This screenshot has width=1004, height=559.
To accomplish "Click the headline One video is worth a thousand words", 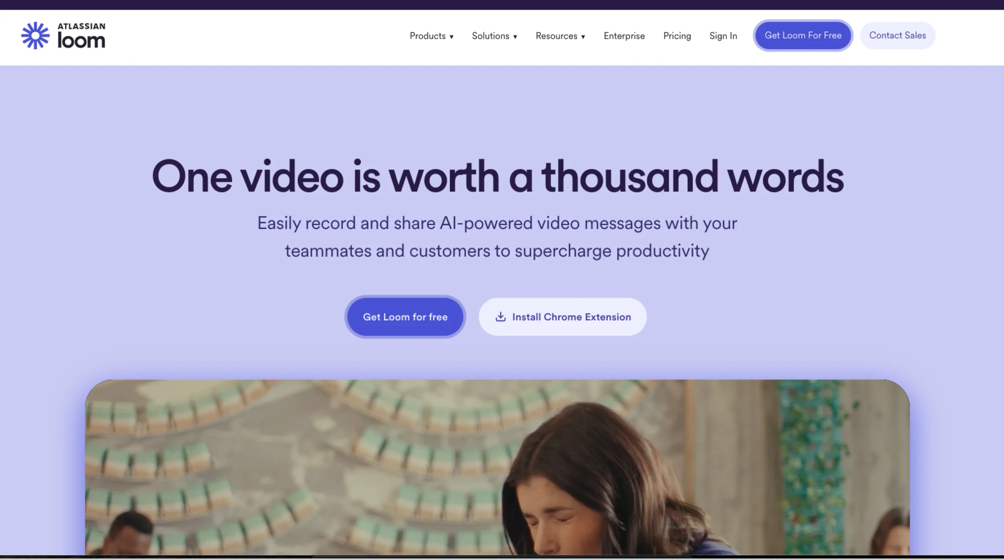I will pos(497,176).
